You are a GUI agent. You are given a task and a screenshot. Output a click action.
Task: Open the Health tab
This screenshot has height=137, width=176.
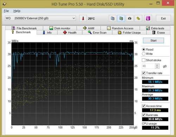pyautogui.click(x=70, y=32)
